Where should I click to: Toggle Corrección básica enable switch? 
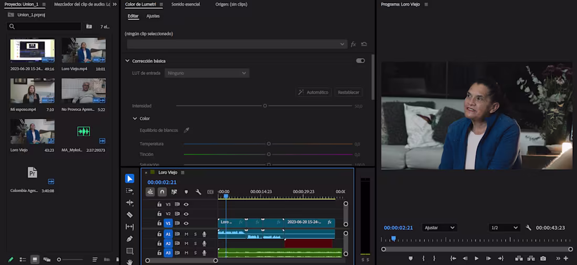point(360,61)
